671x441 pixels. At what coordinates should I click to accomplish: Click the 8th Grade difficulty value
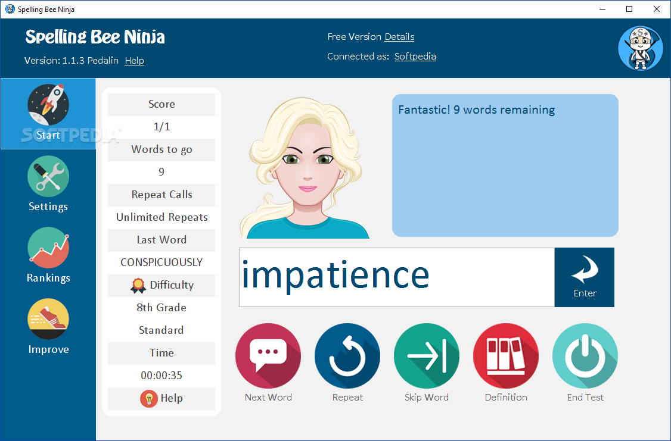tap(161, 308)
